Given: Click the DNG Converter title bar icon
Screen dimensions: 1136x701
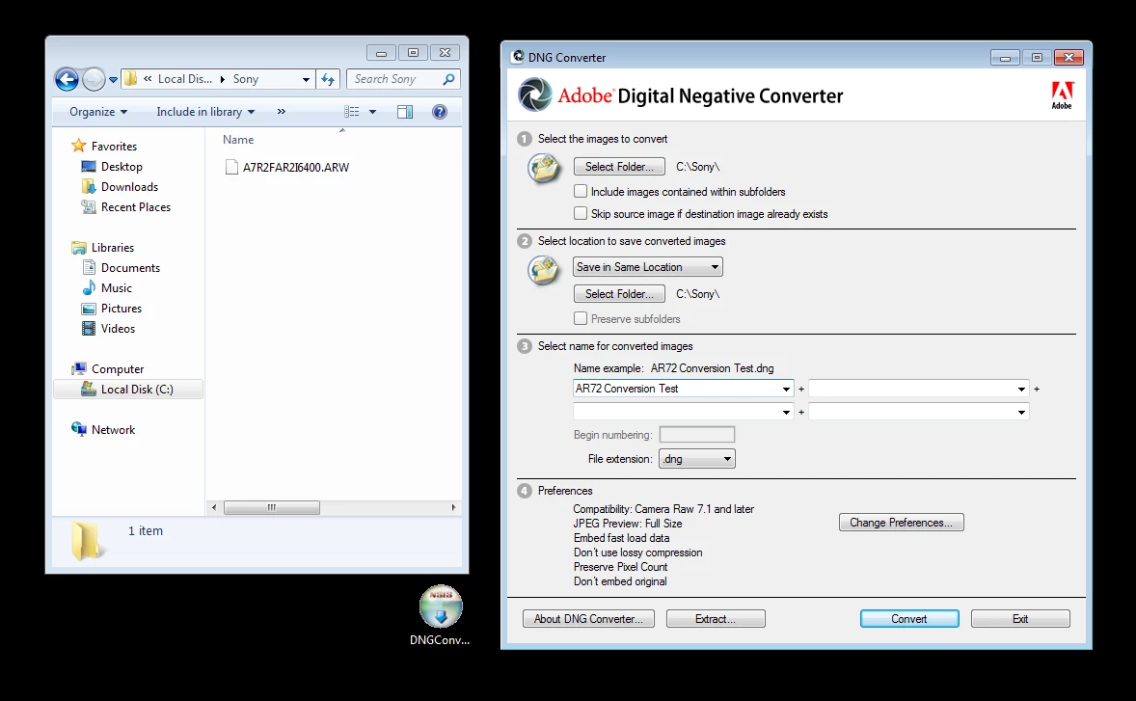Looking at the screenshot, I should click(518, 57).
